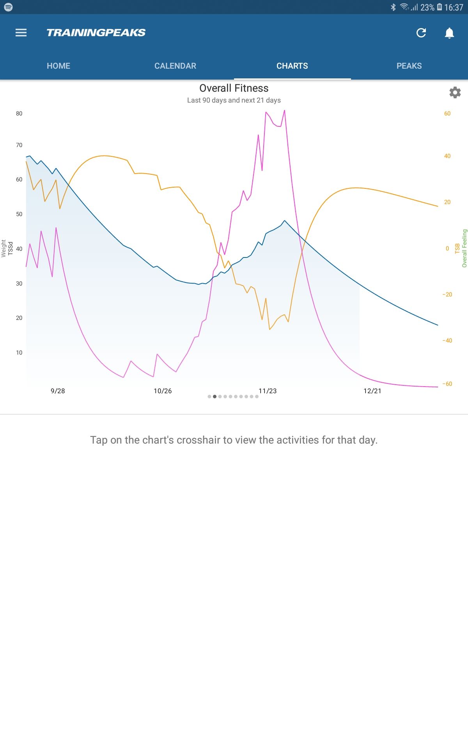468x749 pixels.
Task: Select the second pagination dot
Action: 215,396
